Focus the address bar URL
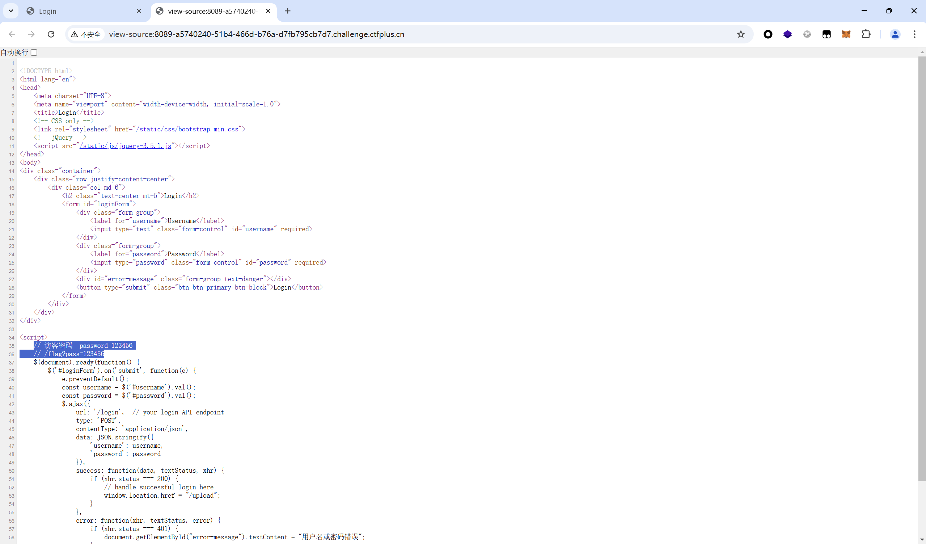This screenshot has width=926, height=544. pyautogui.click(x=257, y=34)
